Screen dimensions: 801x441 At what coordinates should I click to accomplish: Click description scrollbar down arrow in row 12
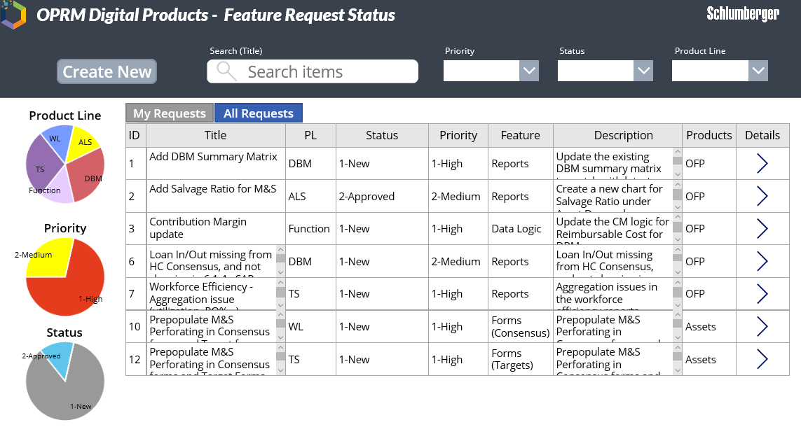[678, 370]
